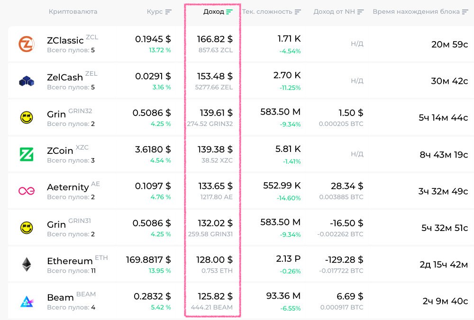Click Ethereum rate 169.8817 $
Viewport: 474px width, 320px height.
(x=148, y=259)
